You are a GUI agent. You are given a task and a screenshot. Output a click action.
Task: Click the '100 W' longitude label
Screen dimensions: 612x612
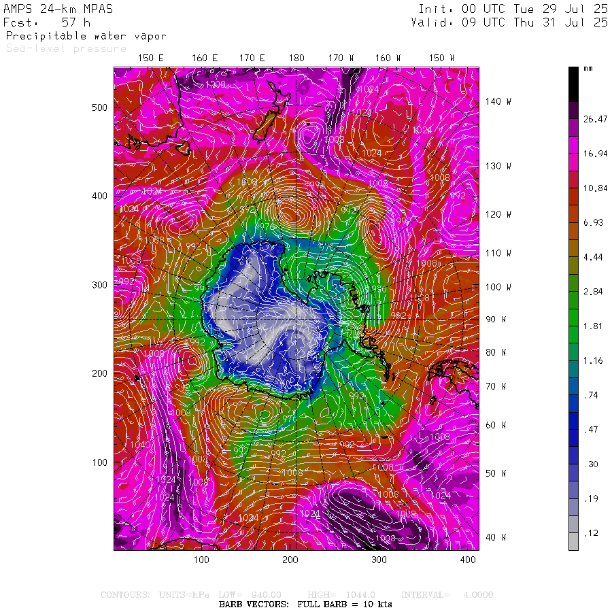[498, 287]
